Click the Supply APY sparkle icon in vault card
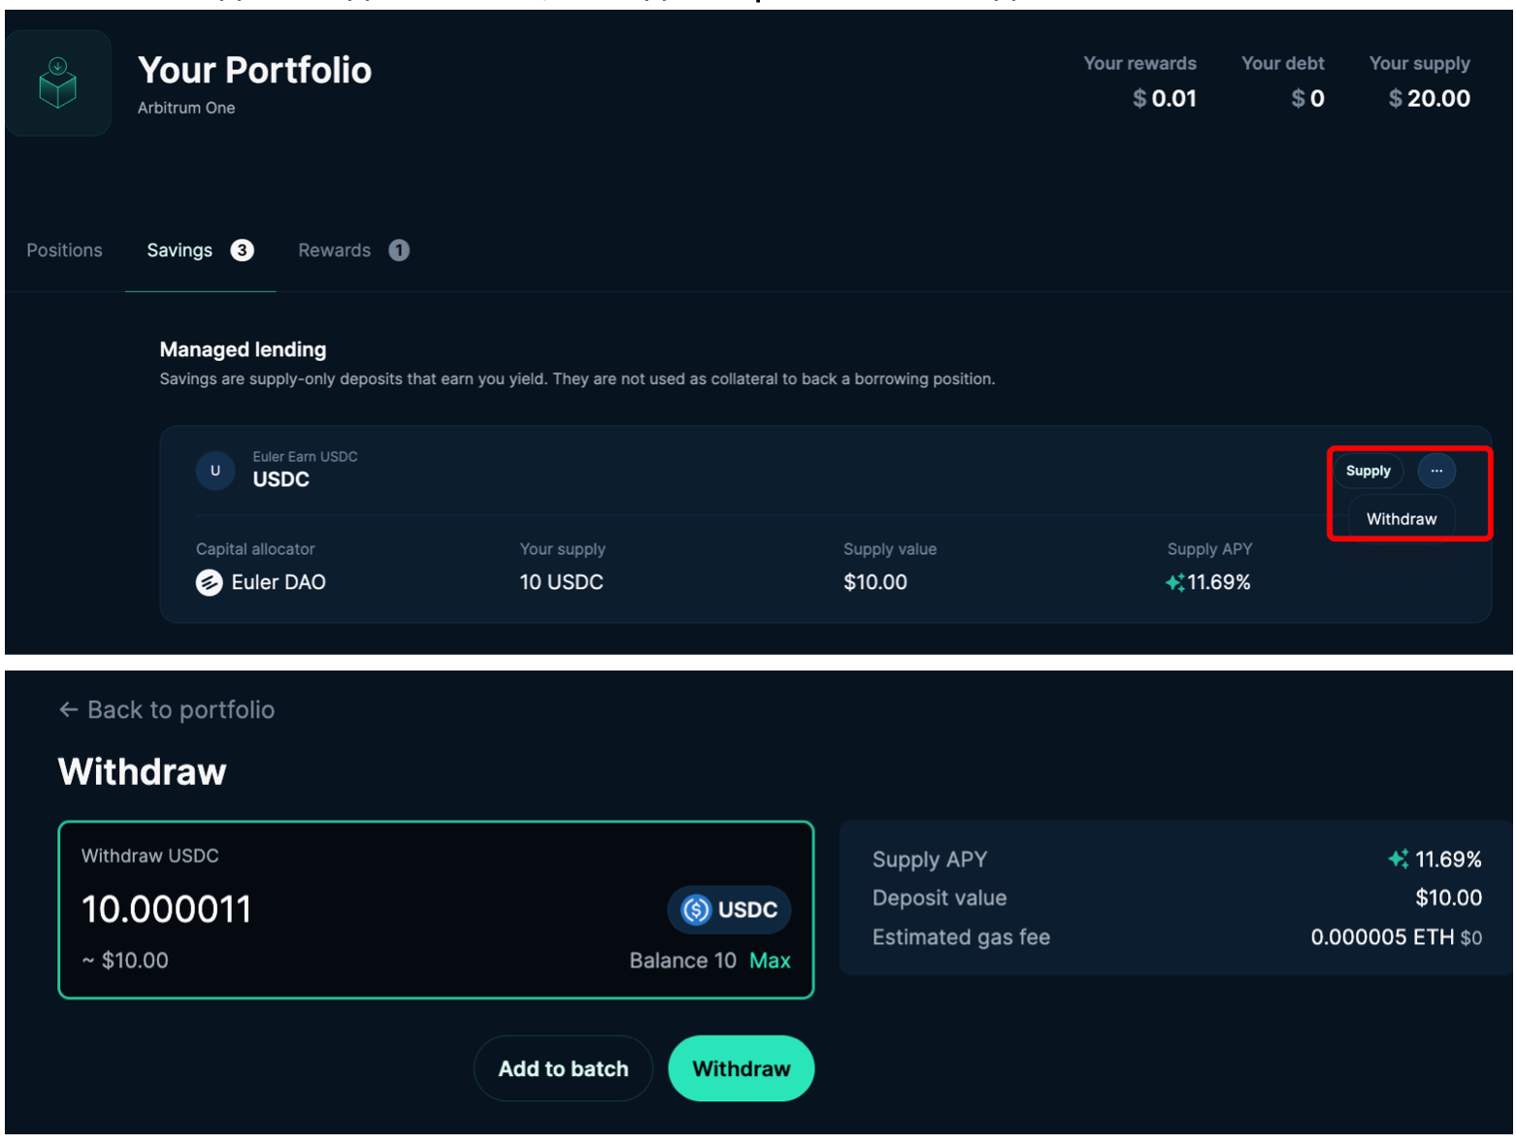The height and width of the screenshot is (1145, 1516). click(1174, 582)
